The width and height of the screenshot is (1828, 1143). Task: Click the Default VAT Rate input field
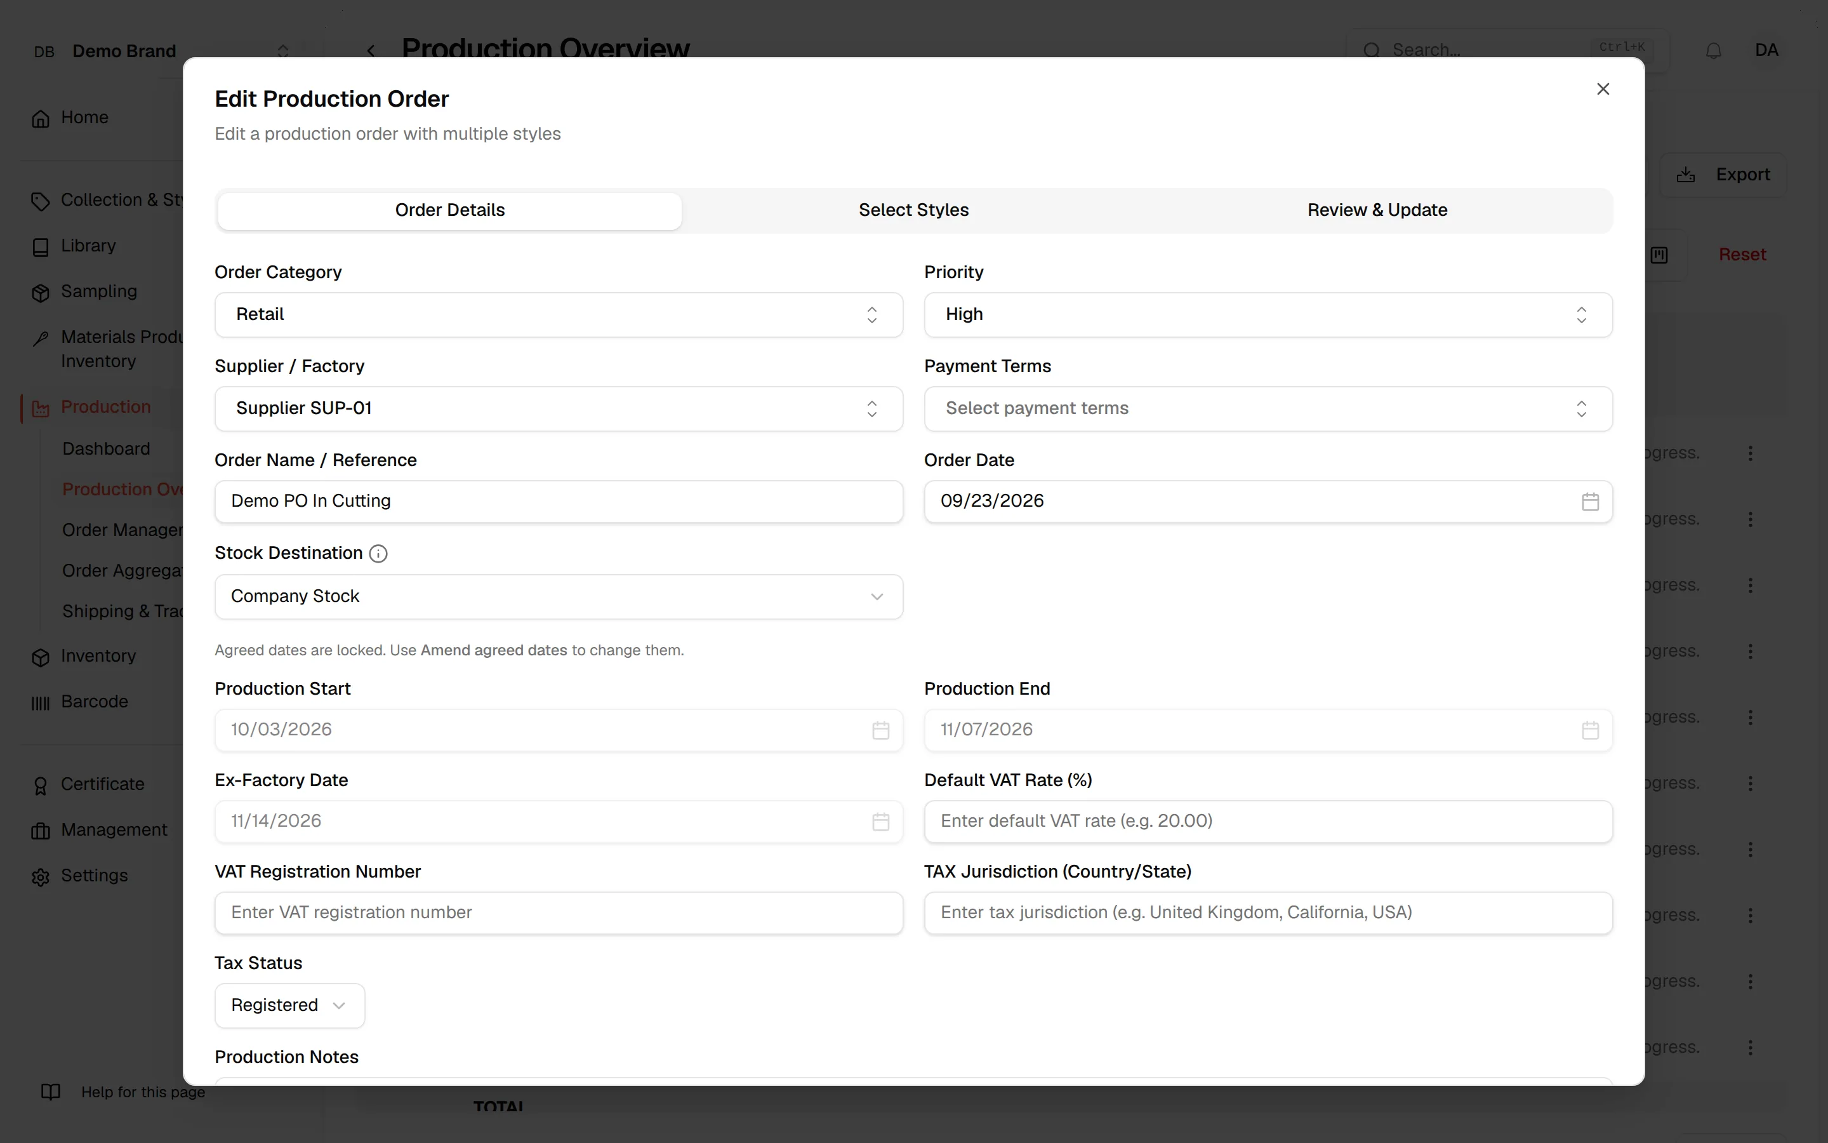coord(1268,822)
